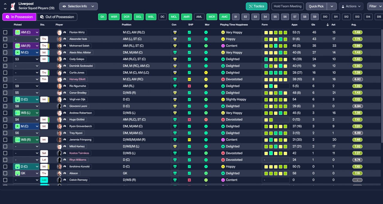Select Harvey Elliott's row checkbox
Image resolution: width=383 pixels, height=204 pixels.
pos(5,79)
